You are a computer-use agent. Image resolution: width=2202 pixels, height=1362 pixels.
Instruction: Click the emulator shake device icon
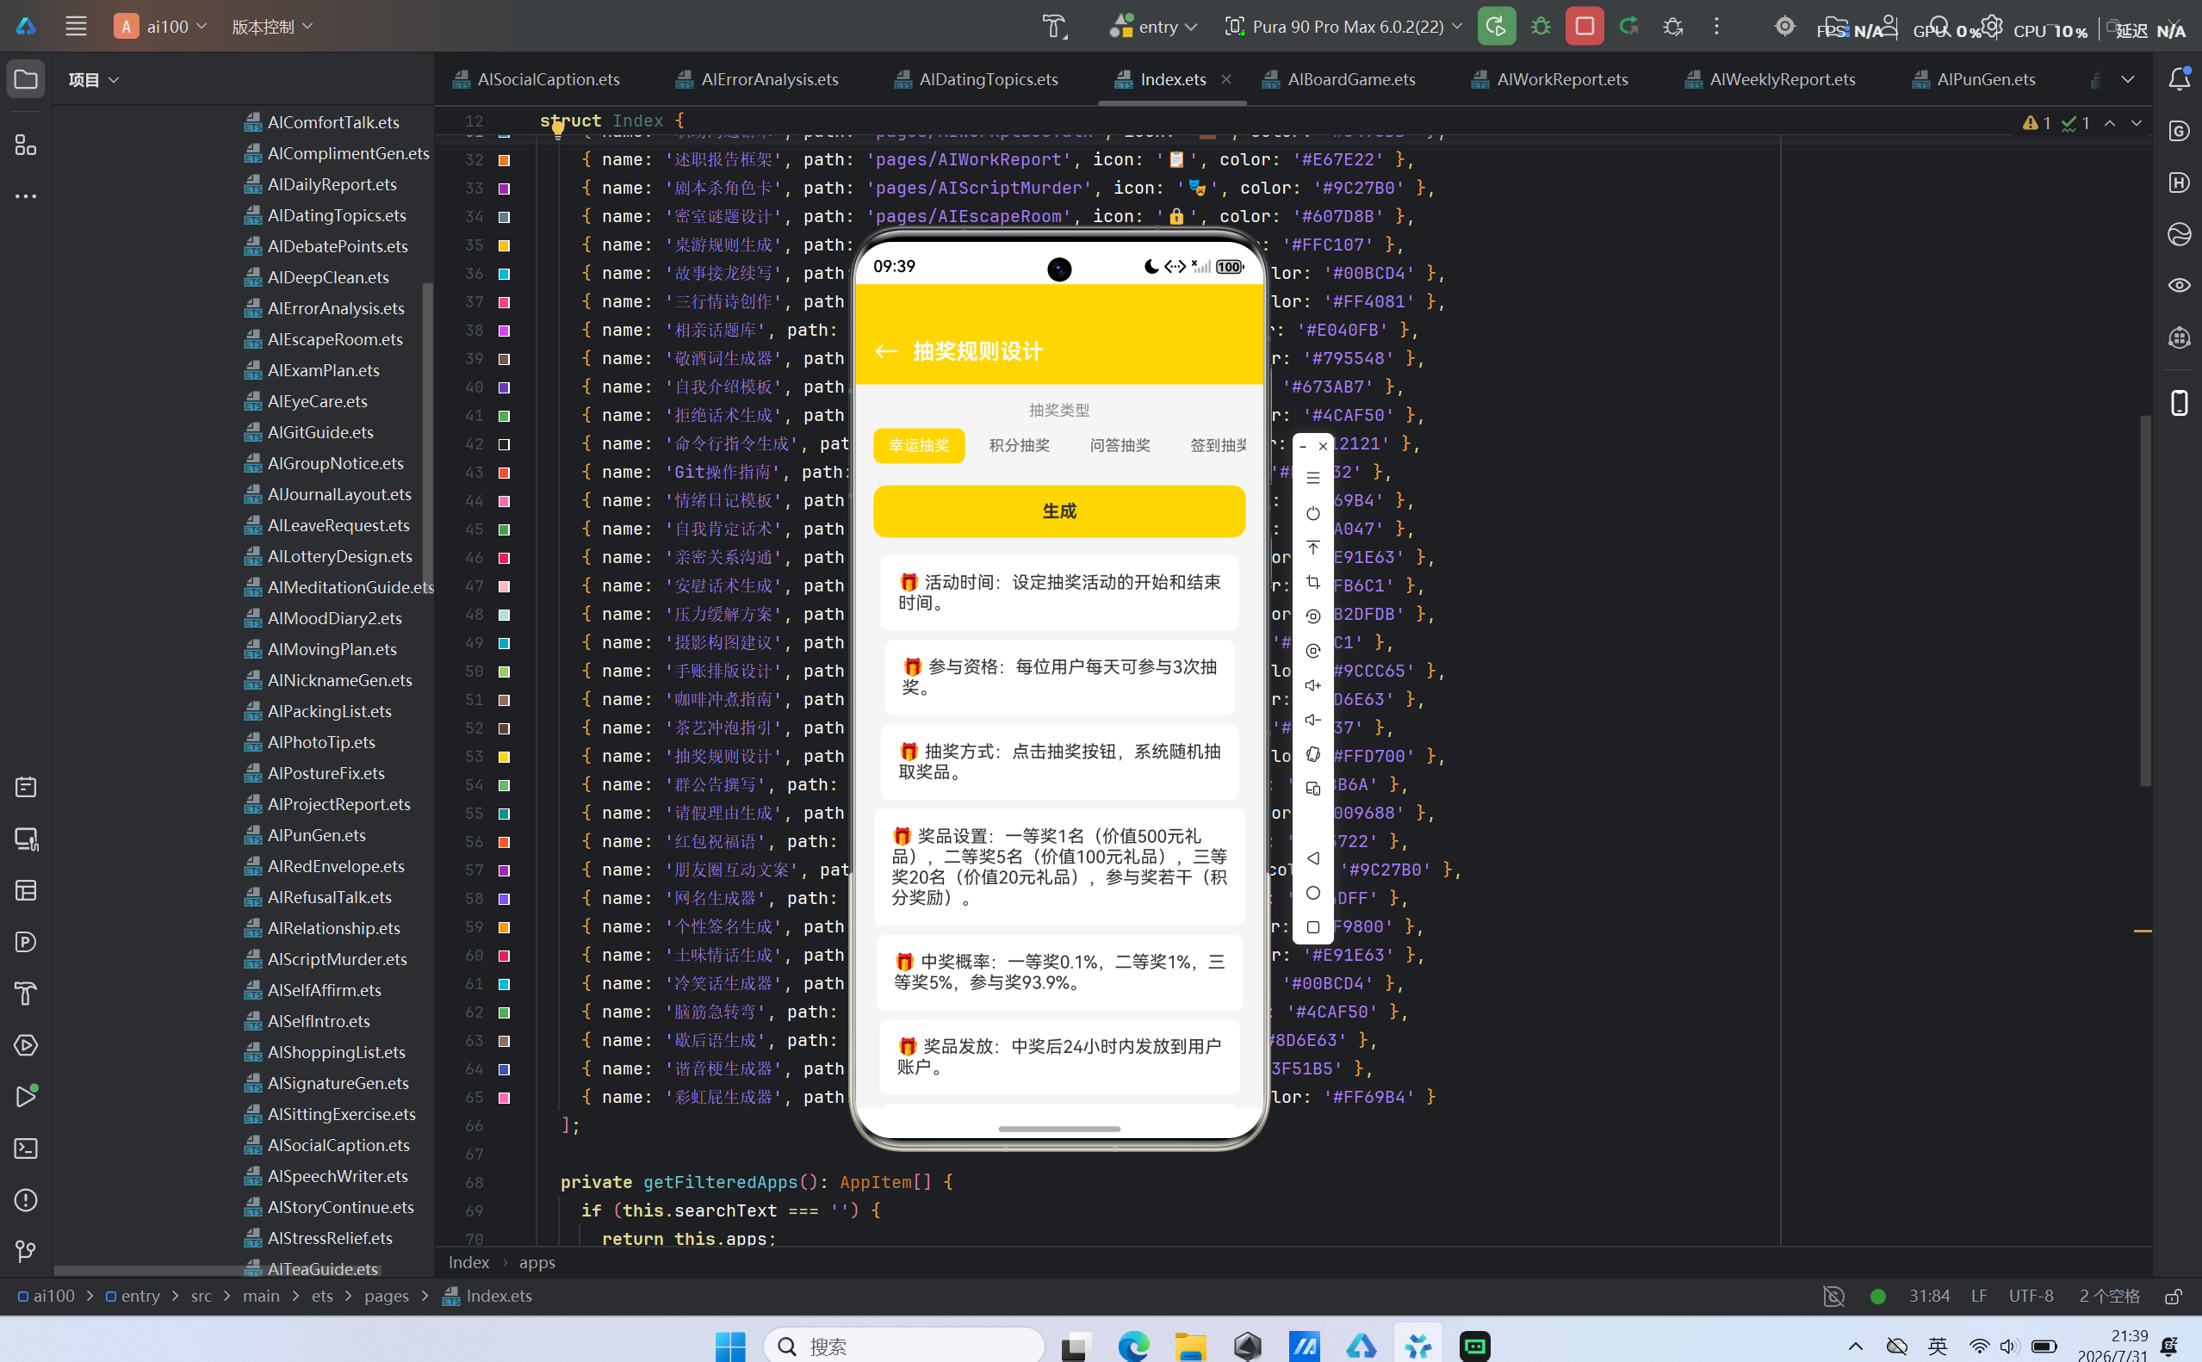coord(1312,754)
